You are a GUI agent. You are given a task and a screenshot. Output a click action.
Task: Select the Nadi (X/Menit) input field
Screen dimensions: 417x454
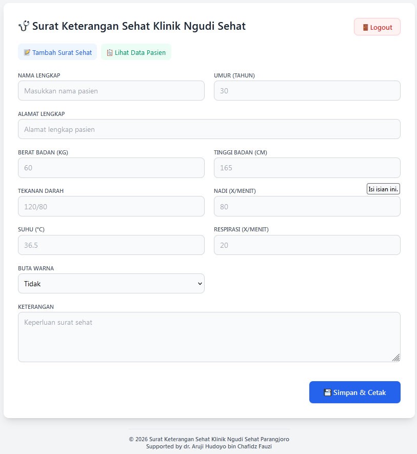pos(307,207)
